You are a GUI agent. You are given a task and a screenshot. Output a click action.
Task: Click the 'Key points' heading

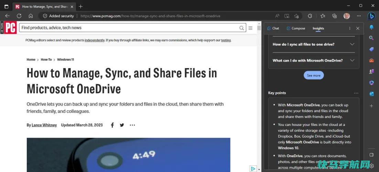click(x=277, y=93)
